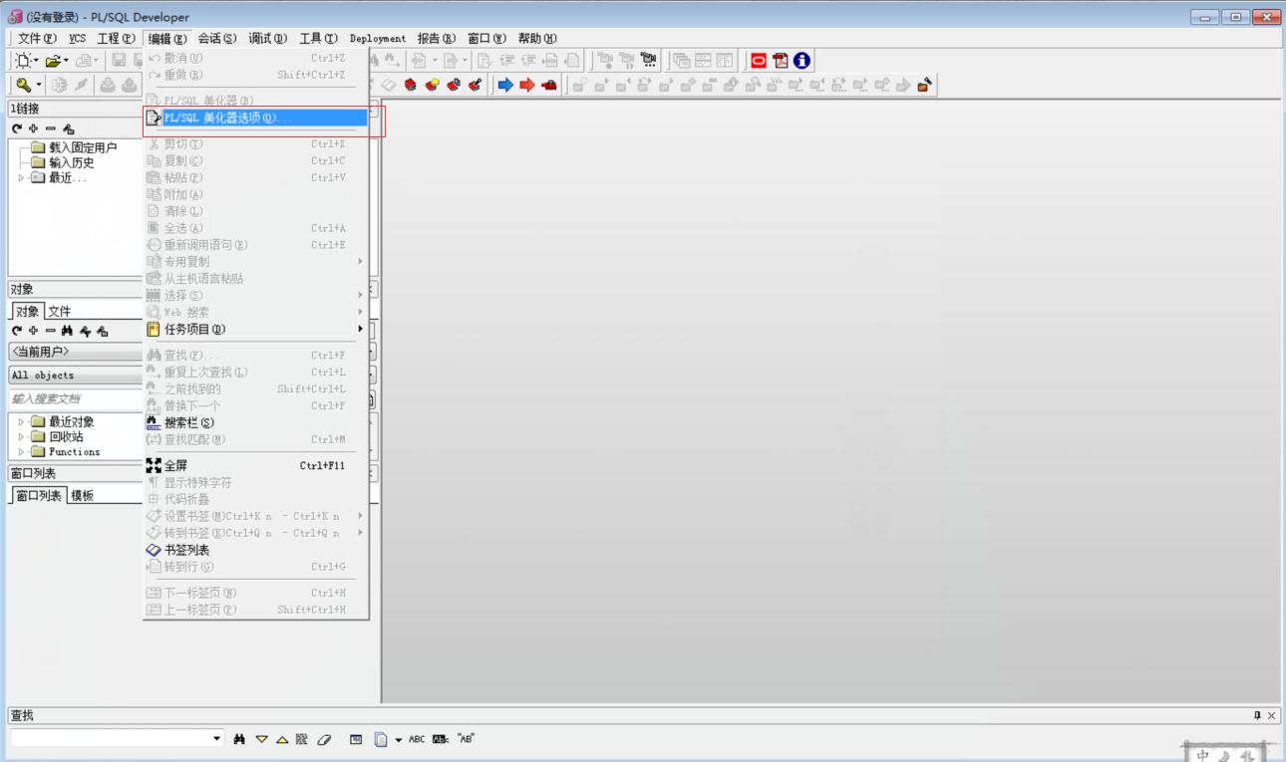Click the plus icon in objects panel
The image size is (1286, 762).
pyautogui.click(x=34, y=331)
